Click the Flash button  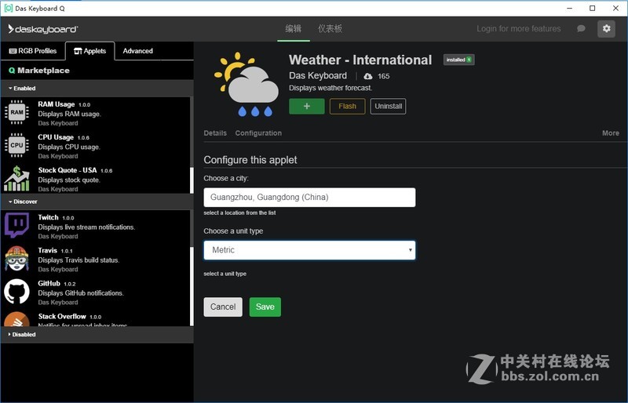[347, 106]
